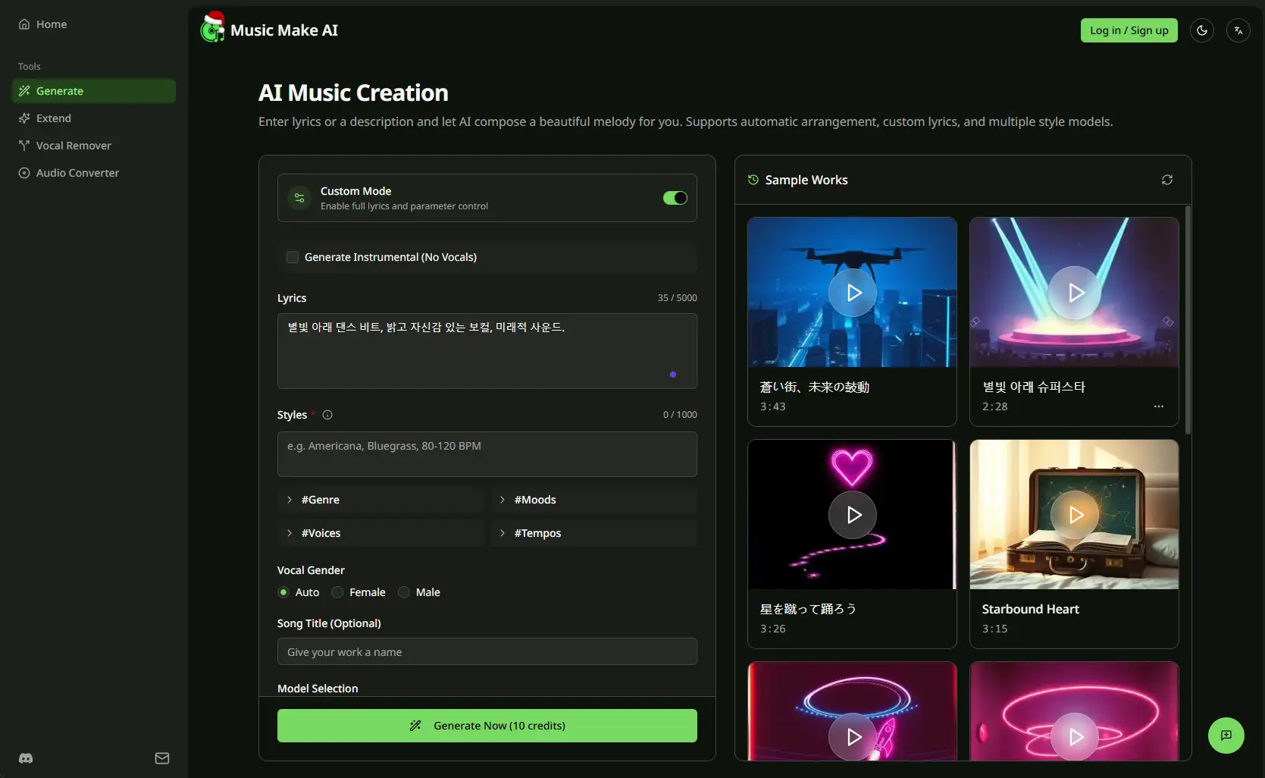
Task: Open more options for 별빛 아래 슈퍼스타
Action: click(x=1158, y=406)
